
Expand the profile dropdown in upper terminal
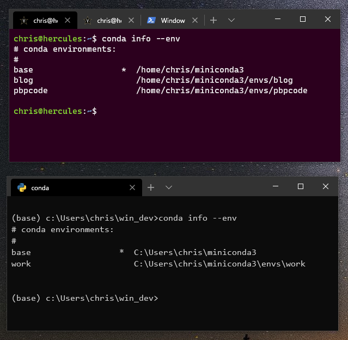231,20
